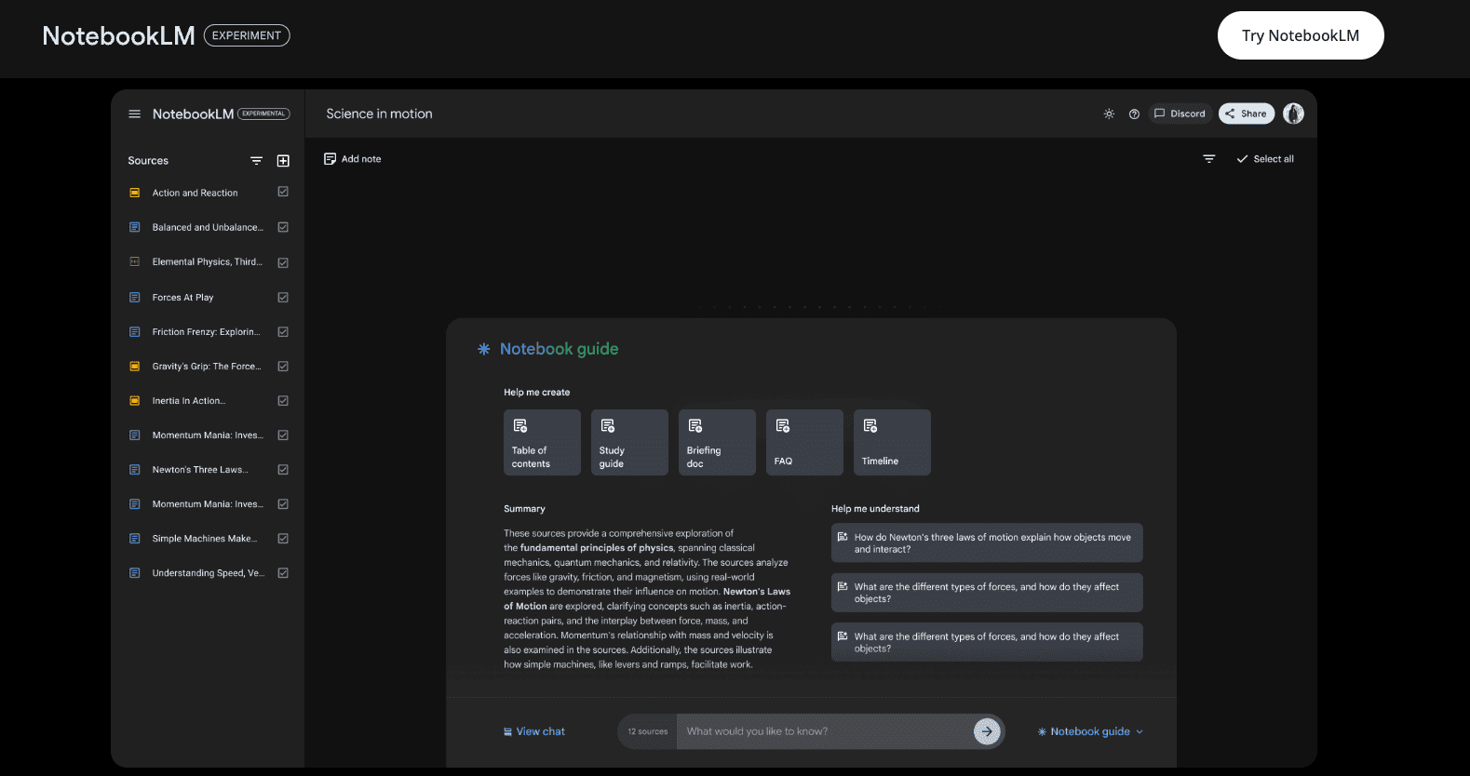The image size is (1470, 776).
Task: Open the user profile avatar
Action: click(x=1293, y=114)
